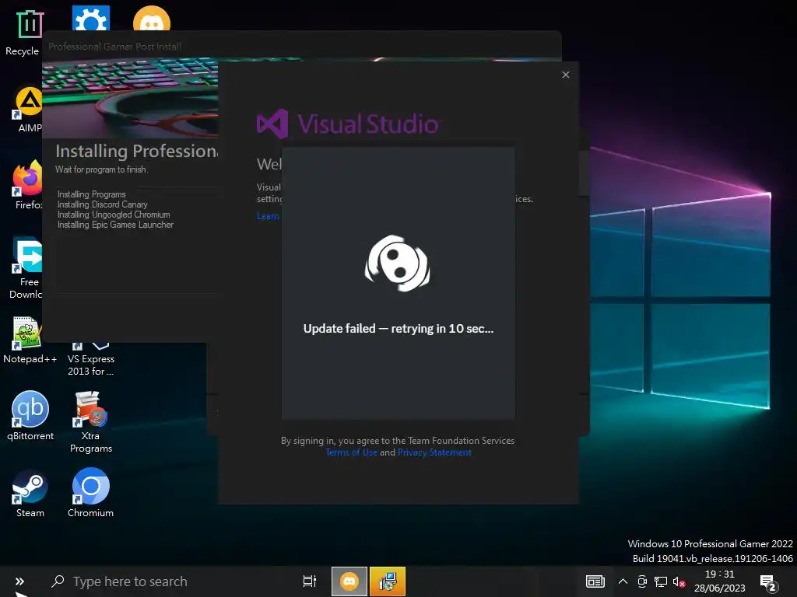Image resolution: width=797 pixels, height=597 pixels.
Task: Open the clock showing 19:31
Action: (x=719, y=581)
